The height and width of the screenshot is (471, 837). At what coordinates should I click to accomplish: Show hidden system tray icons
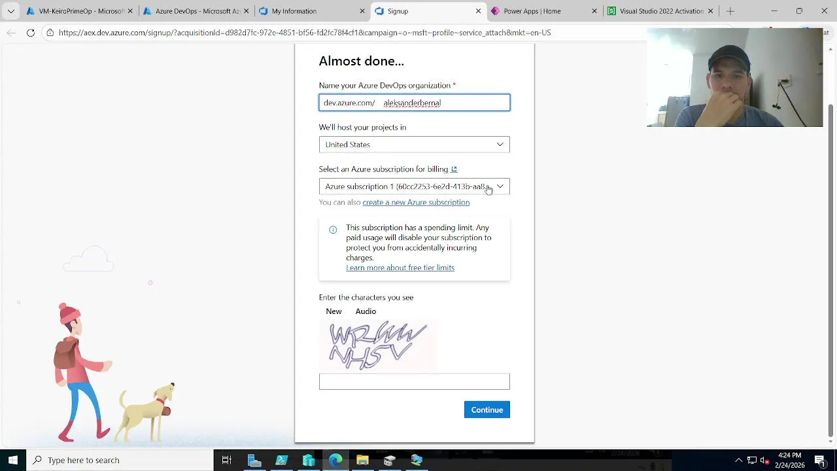738,460
